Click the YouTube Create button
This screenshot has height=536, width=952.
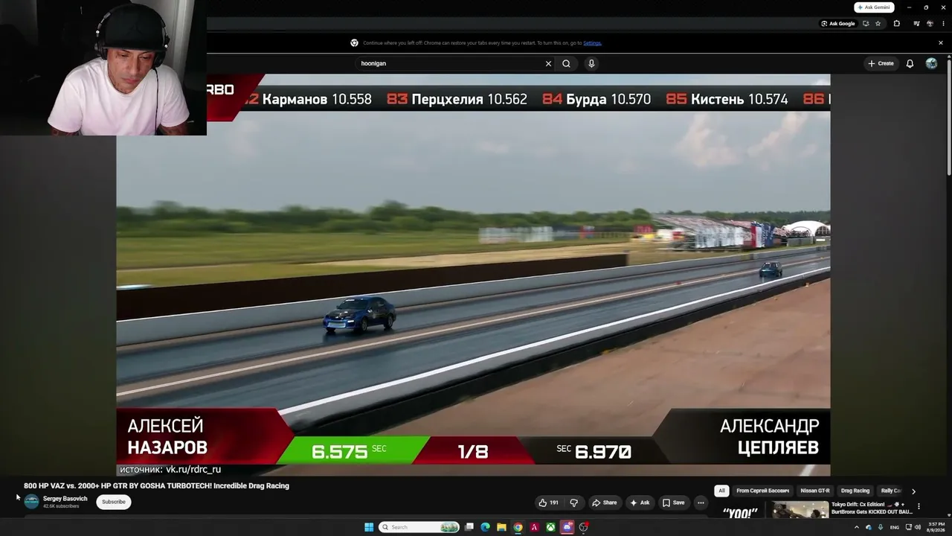point(881,64)
